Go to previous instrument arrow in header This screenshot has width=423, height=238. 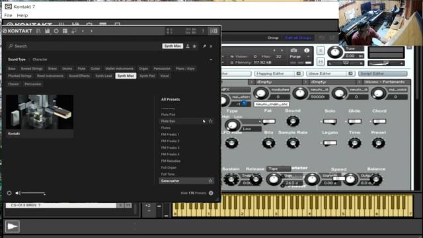point(83,31)
